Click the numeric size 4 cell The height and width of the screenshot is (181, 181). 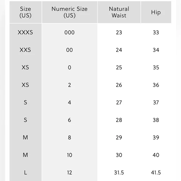(70, 102)
